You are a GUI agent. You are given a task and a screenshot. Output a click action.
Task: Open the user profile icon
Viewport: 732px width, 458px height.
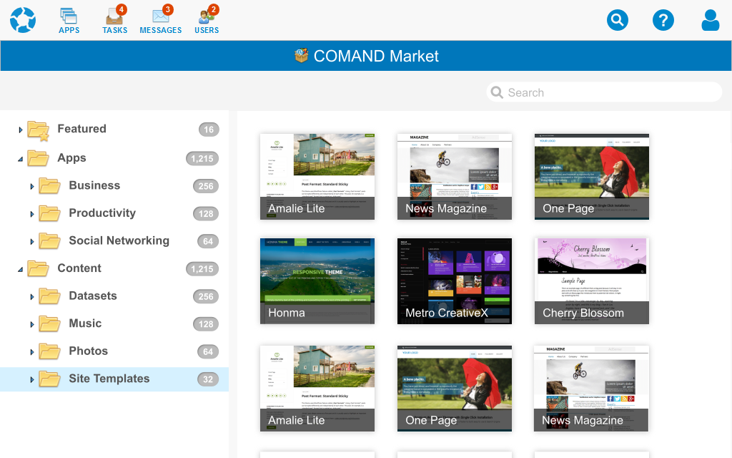pyautogui.click(x=710, y=20)
